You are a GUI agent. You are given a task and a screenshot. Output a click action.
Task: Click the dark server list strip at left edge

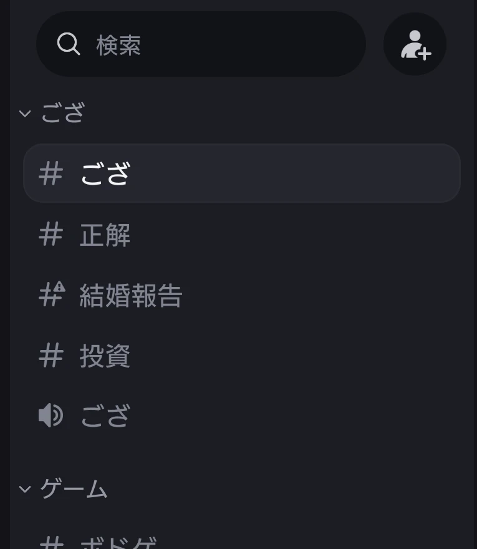5,274
